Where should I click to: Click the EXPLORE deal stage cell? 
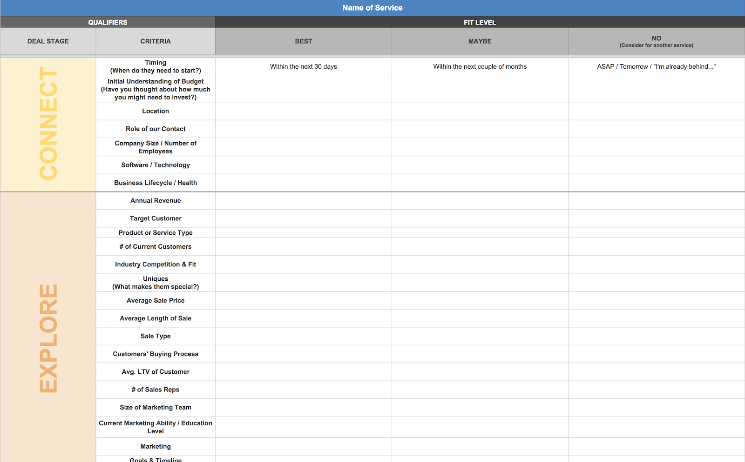tap(48, 327)
